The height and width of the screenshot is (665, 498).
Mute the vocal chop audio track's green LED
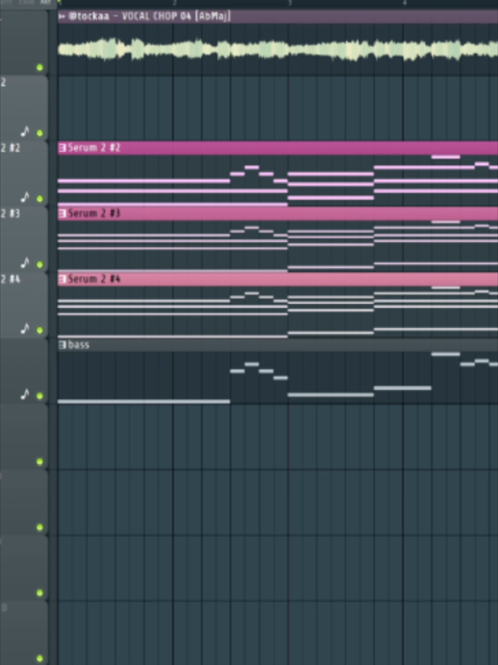40,67
